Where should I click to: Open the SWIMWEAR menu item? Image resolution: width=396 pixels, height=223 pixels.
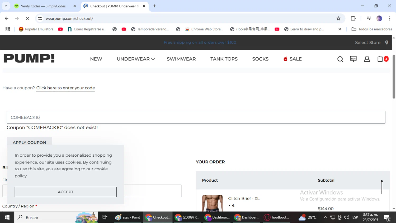coord(181,59)
